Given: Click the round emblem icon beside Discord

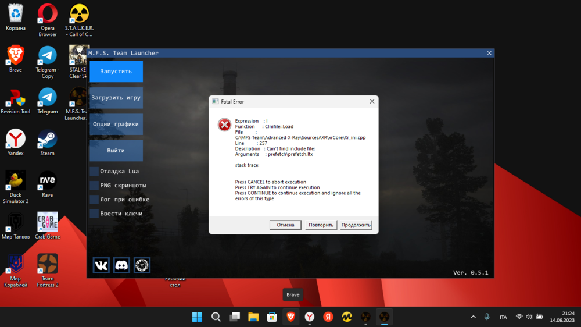Looking at the screenshot, I should [x=142, y=265].
